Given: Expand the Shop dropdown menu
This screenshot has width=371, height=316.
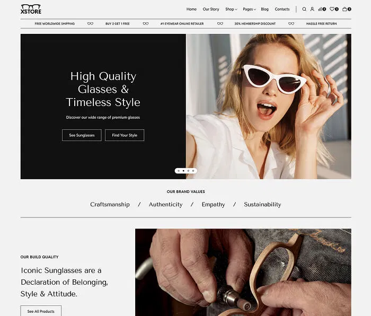Looking at the screenshot, I should pyautogui.click(x=231, y=9).
